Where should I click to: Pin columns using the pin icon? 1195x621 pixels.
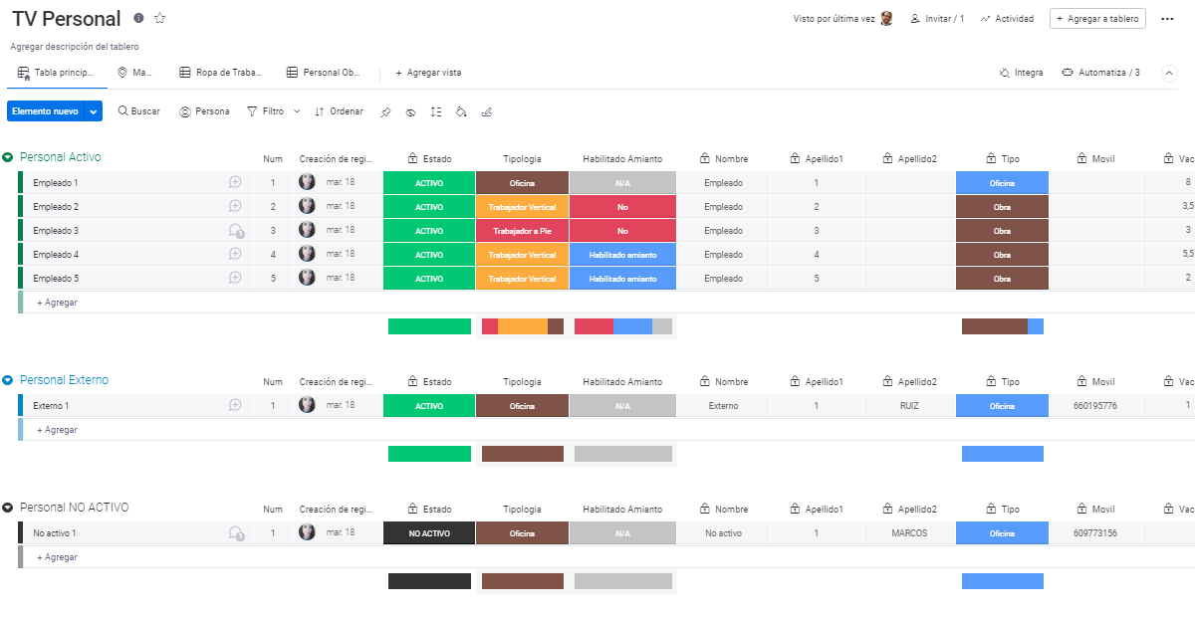[385, 112]
